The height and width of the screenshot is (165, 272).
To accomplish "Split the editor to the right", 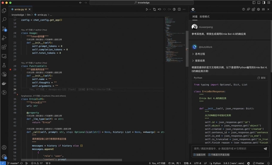I will [179, 9].
